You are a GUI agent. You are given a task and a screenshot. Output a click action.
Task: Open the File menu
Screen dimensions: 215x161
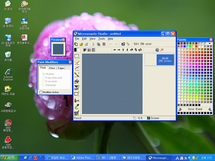point(77,39)
